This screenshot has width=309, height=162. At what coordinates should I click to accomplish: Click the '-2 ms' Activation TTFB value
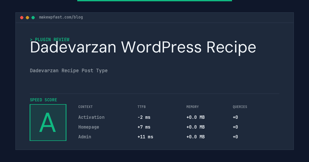click(x=144, y=117)
